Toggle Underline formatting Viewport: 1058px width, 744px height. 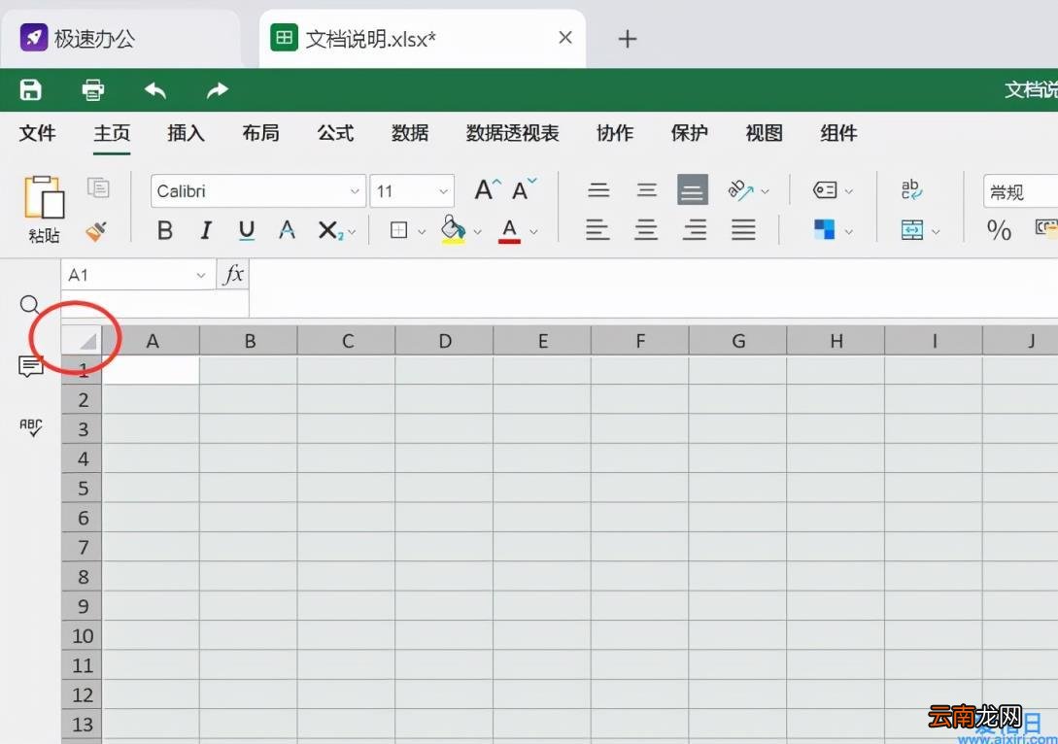(247, 231)
